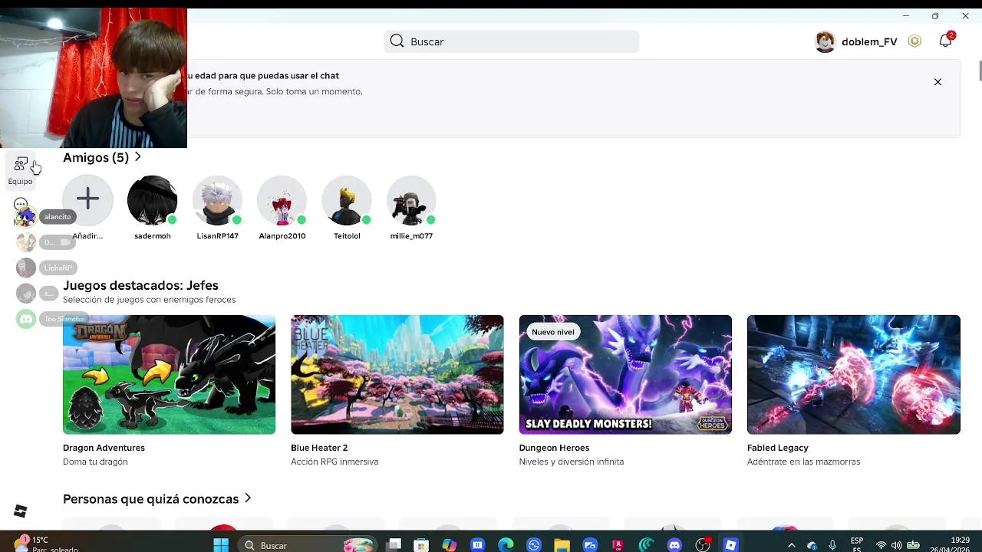
Task: Open doblem_FV profile avatar
Action: click(825, 41)
